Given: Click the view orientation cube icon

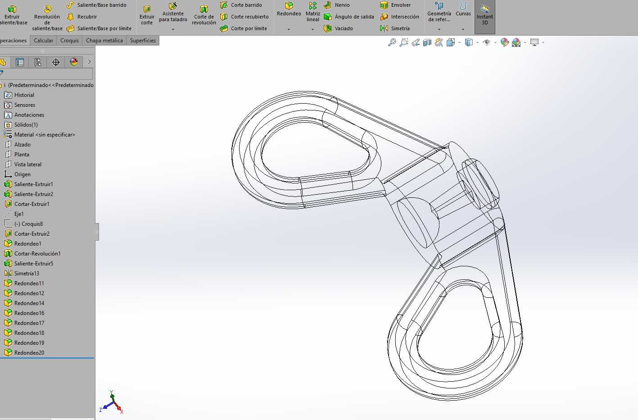Looking at the screenshot, I should pos(450,42).
